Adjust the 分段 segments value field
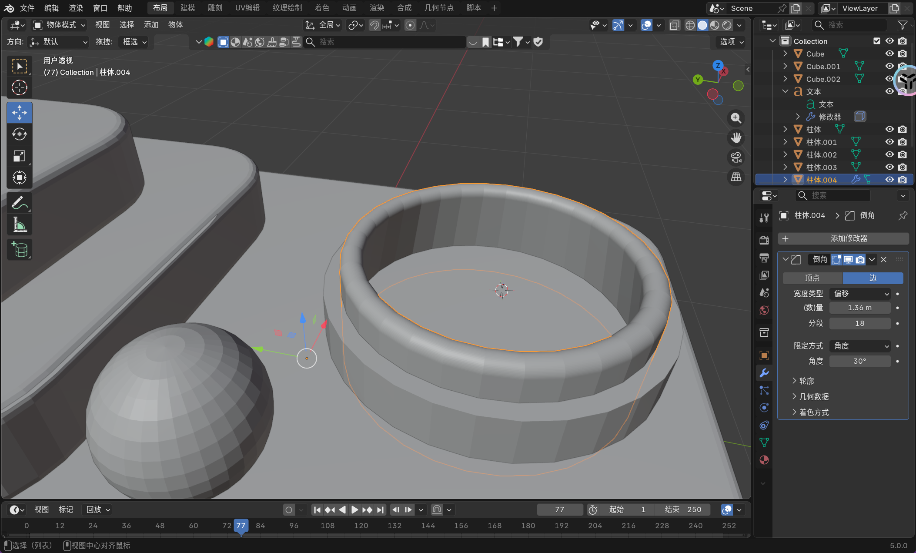The image size is (916, 553). click(859, 323)
